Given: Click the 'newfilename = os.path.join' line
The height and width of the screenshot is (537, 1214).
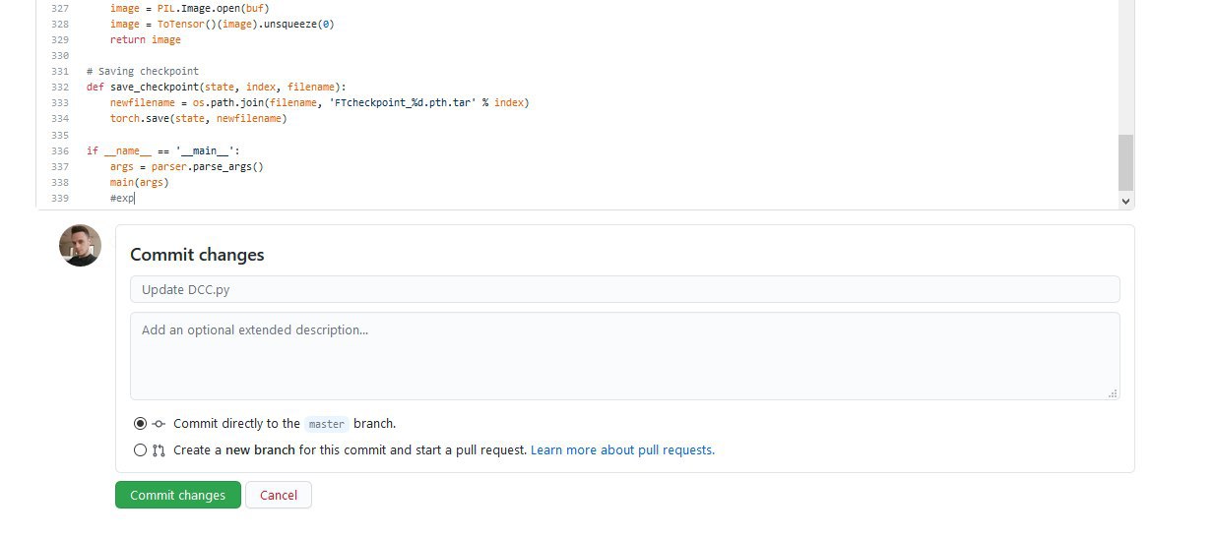Looking at the screenshot, I should click(320, 102).
